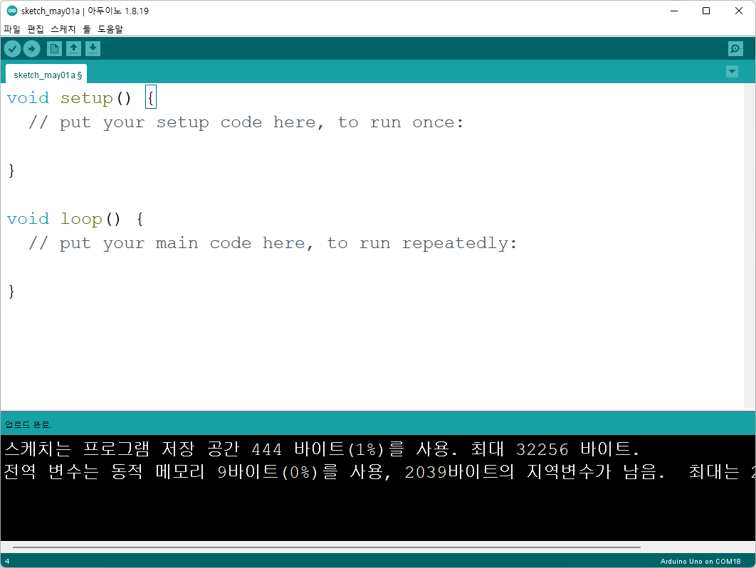This screenshot has height=568, width=756.
Task: Click the Upload arrow button
Action: [32, 48]
